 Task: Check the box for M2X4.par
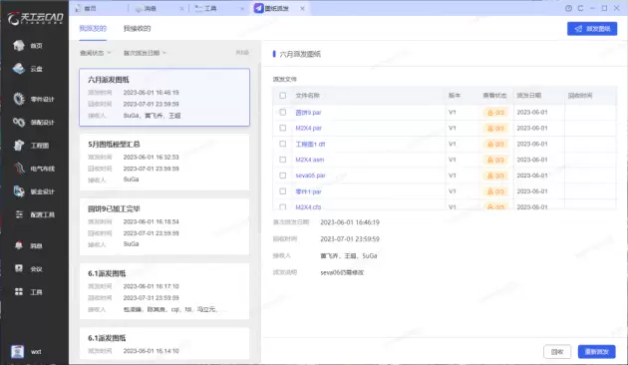tap(283, 128)
